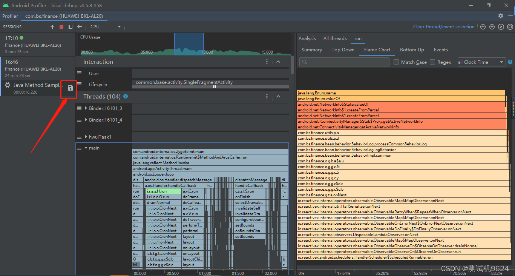This screenshot has width=515, height=276.
Task: Grab the Lifecycle row reorder handle
Action: [79, 84]
